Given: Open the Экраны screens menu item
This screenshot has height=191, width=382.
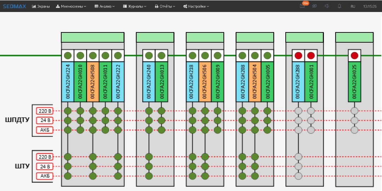Looking at the screenshot, I should tap(41, 6).
